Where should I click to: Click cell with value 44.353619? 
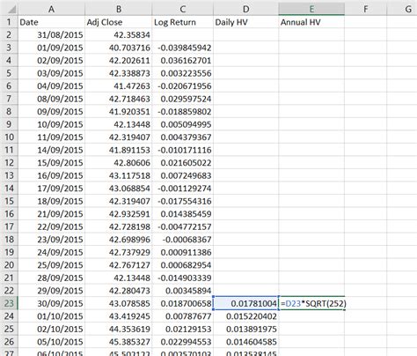(x=119, y=329)
